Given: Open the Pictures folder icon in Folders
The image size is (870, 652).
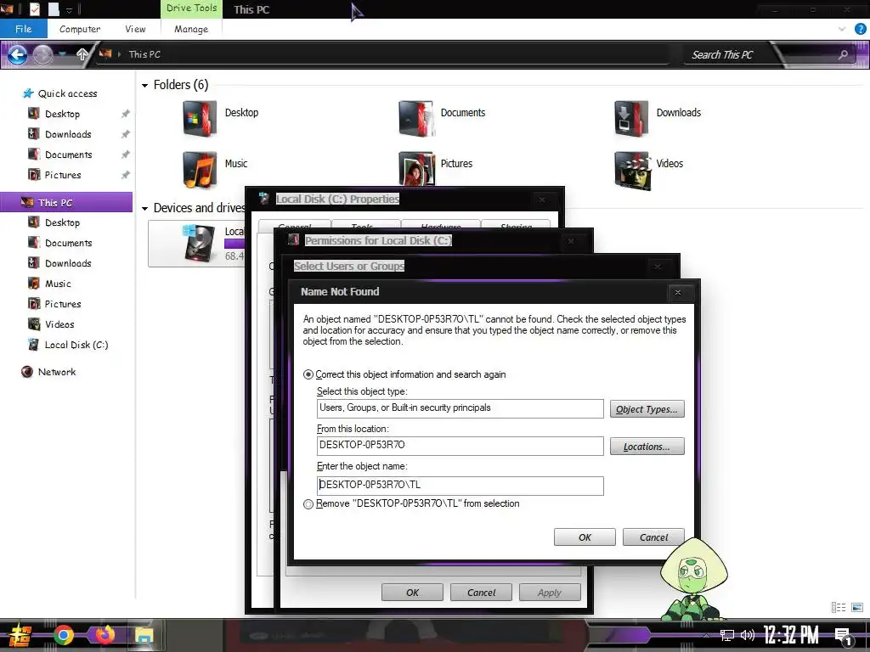Looking at the screenshot, I should click(x=415, y=169).
